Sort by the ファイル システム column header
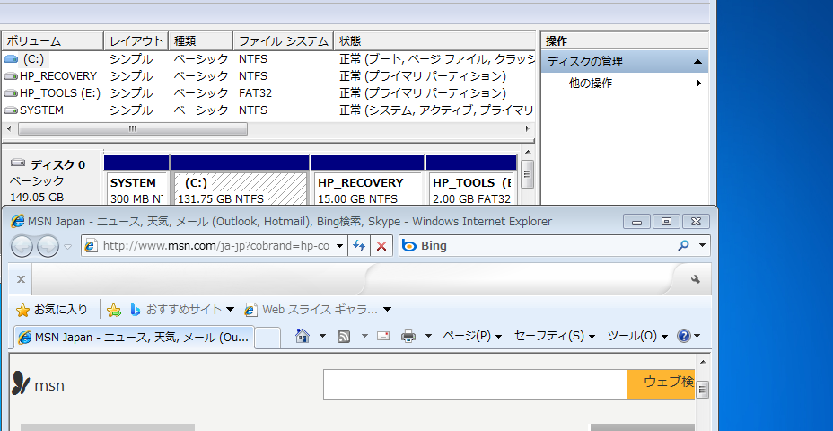The height and width of the screenshot is (431, 833). coord(283,41)
